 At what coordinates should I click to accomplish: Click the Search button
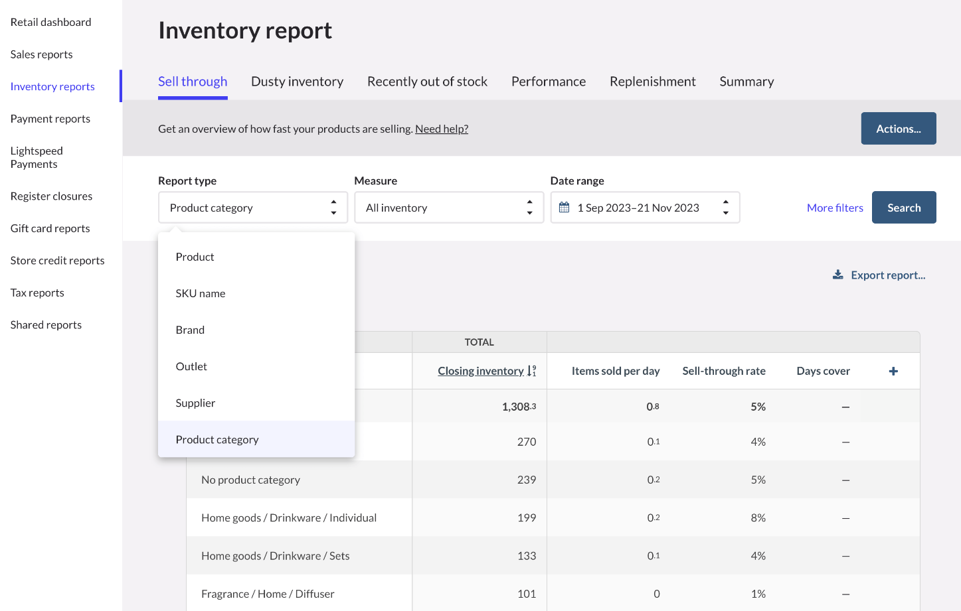click(x=903, y=207)
